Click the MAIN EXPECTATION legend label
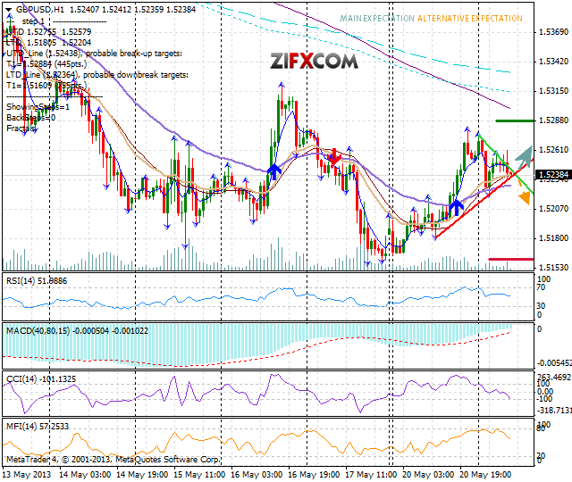 tap(377, 19)
